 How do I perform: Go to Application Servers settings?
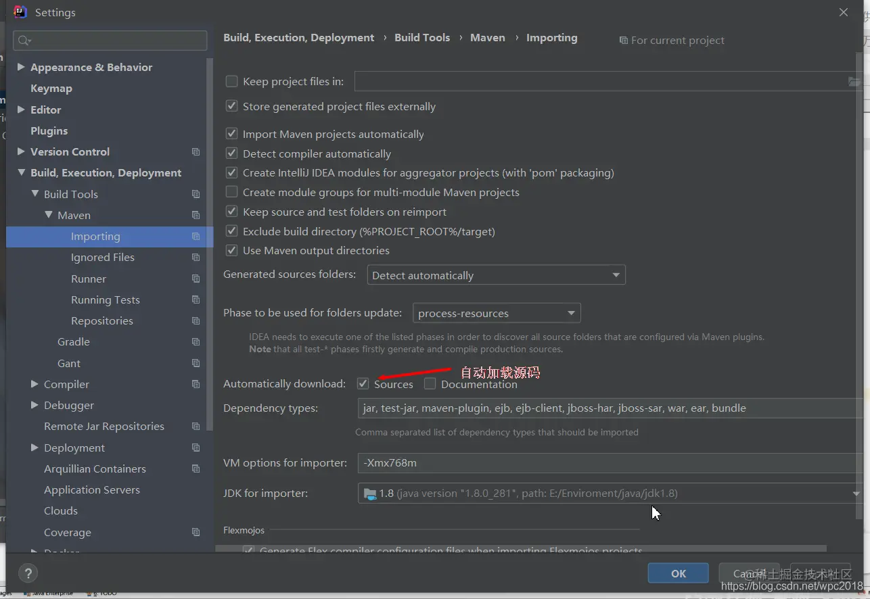click(92, 489)
